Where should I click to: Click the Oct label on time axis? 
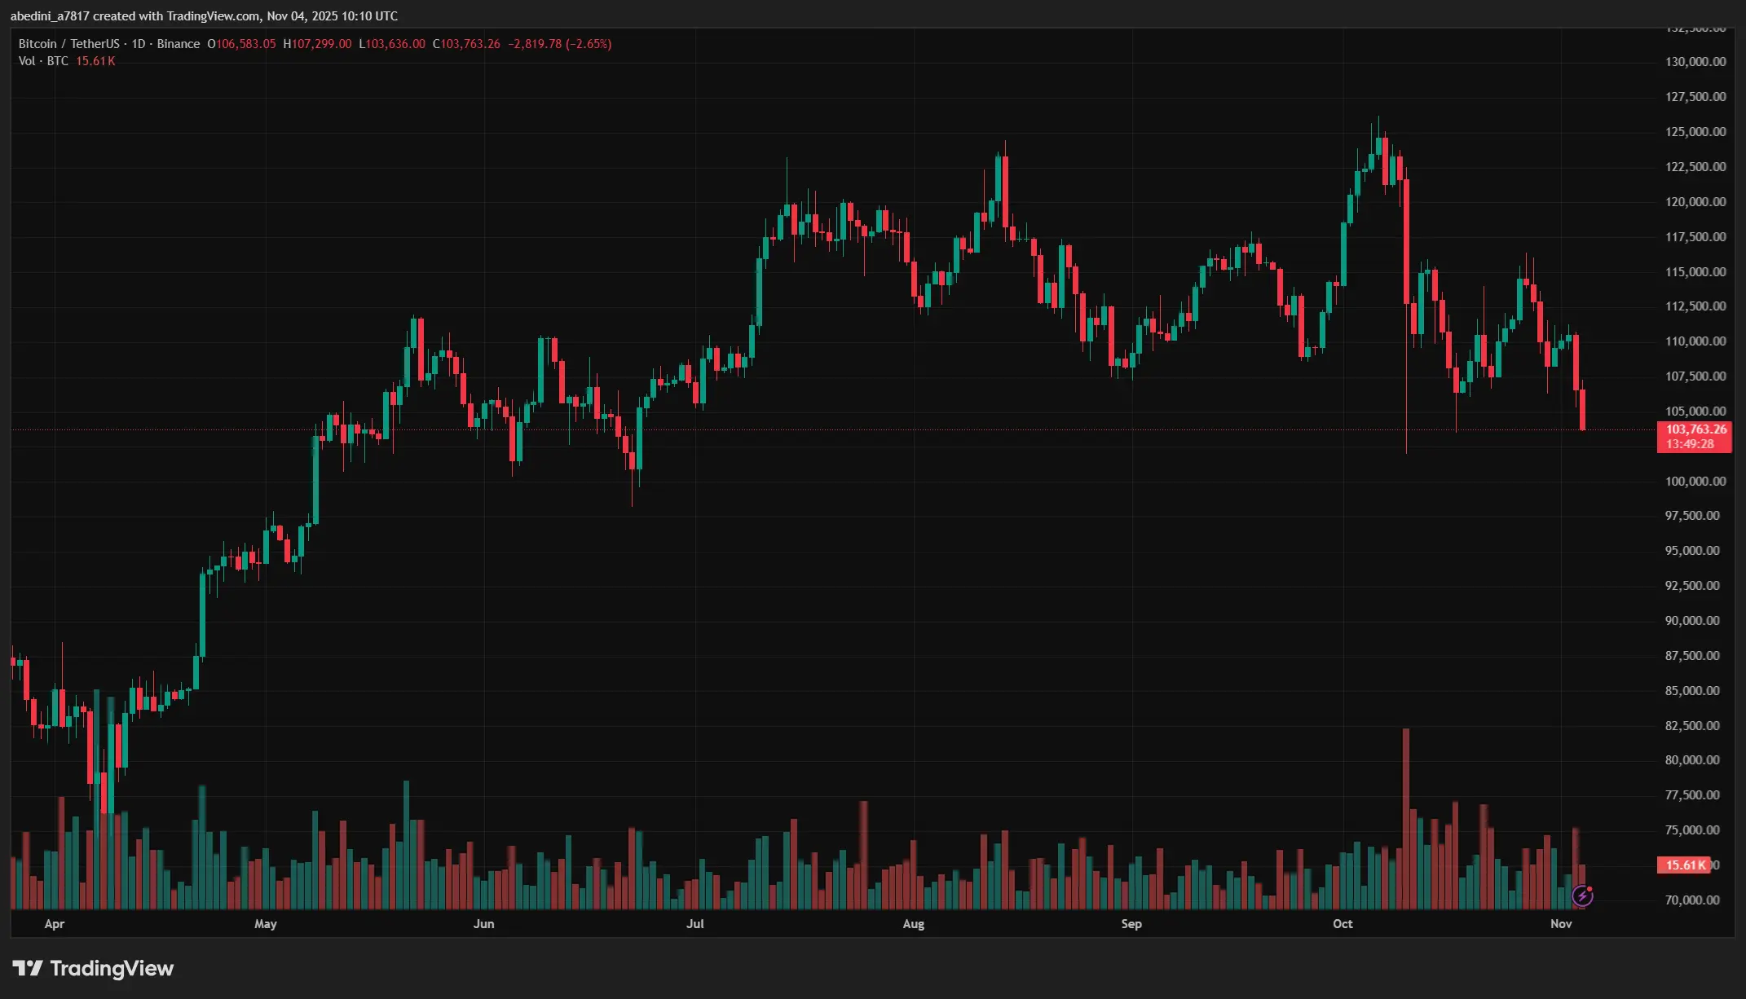click(1343, 924)
